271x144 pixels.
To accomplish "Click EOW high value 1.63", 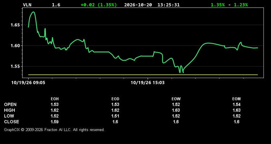I will pyautogui.click(x=176, y=110).
